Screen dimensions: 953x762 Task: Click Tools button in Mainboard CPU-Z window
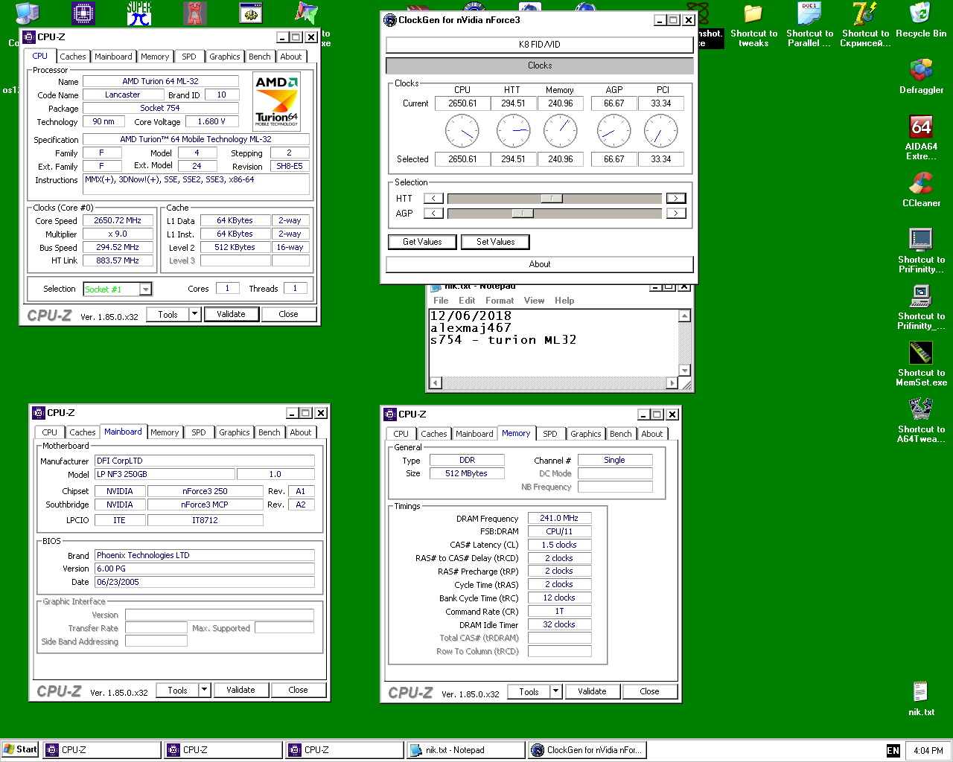pos(177,690)
